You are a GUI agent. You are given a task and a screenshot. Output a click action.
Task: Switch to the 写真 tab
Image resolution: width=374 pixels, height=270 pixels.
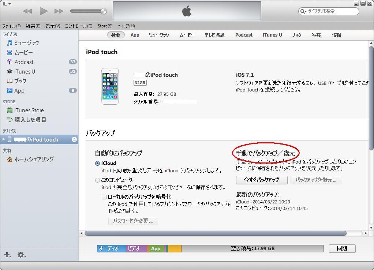(316, 35)
